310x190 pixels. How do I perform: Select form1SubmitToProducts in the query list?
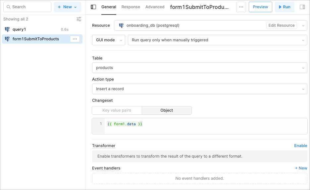[42, 39]
